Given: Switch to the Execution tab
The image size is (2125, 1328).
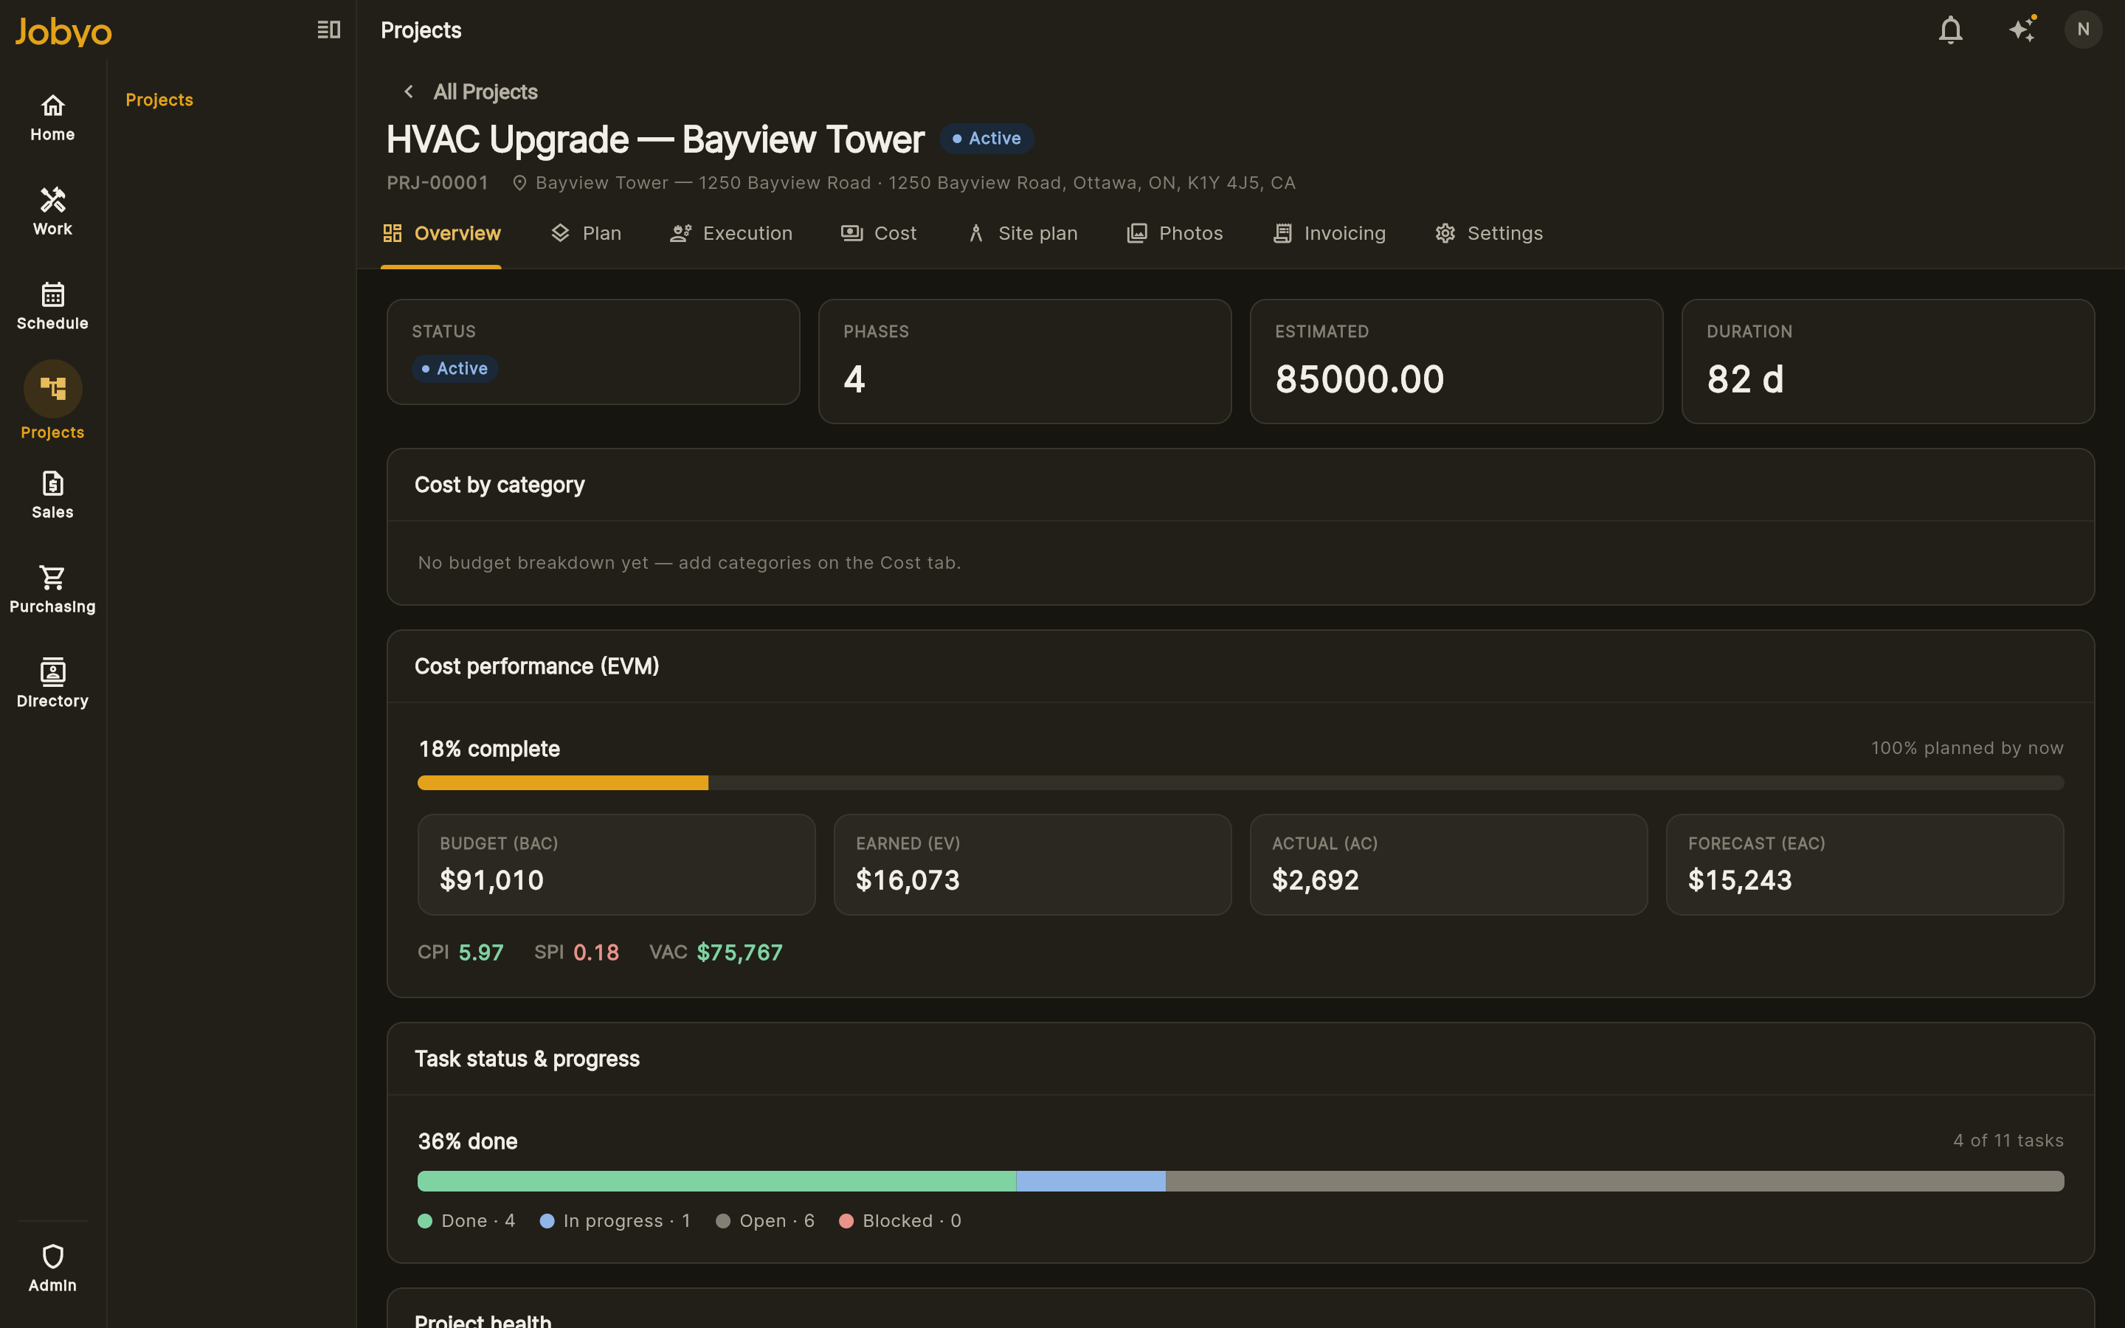Looking at the screenshot, I should point(730,234).
